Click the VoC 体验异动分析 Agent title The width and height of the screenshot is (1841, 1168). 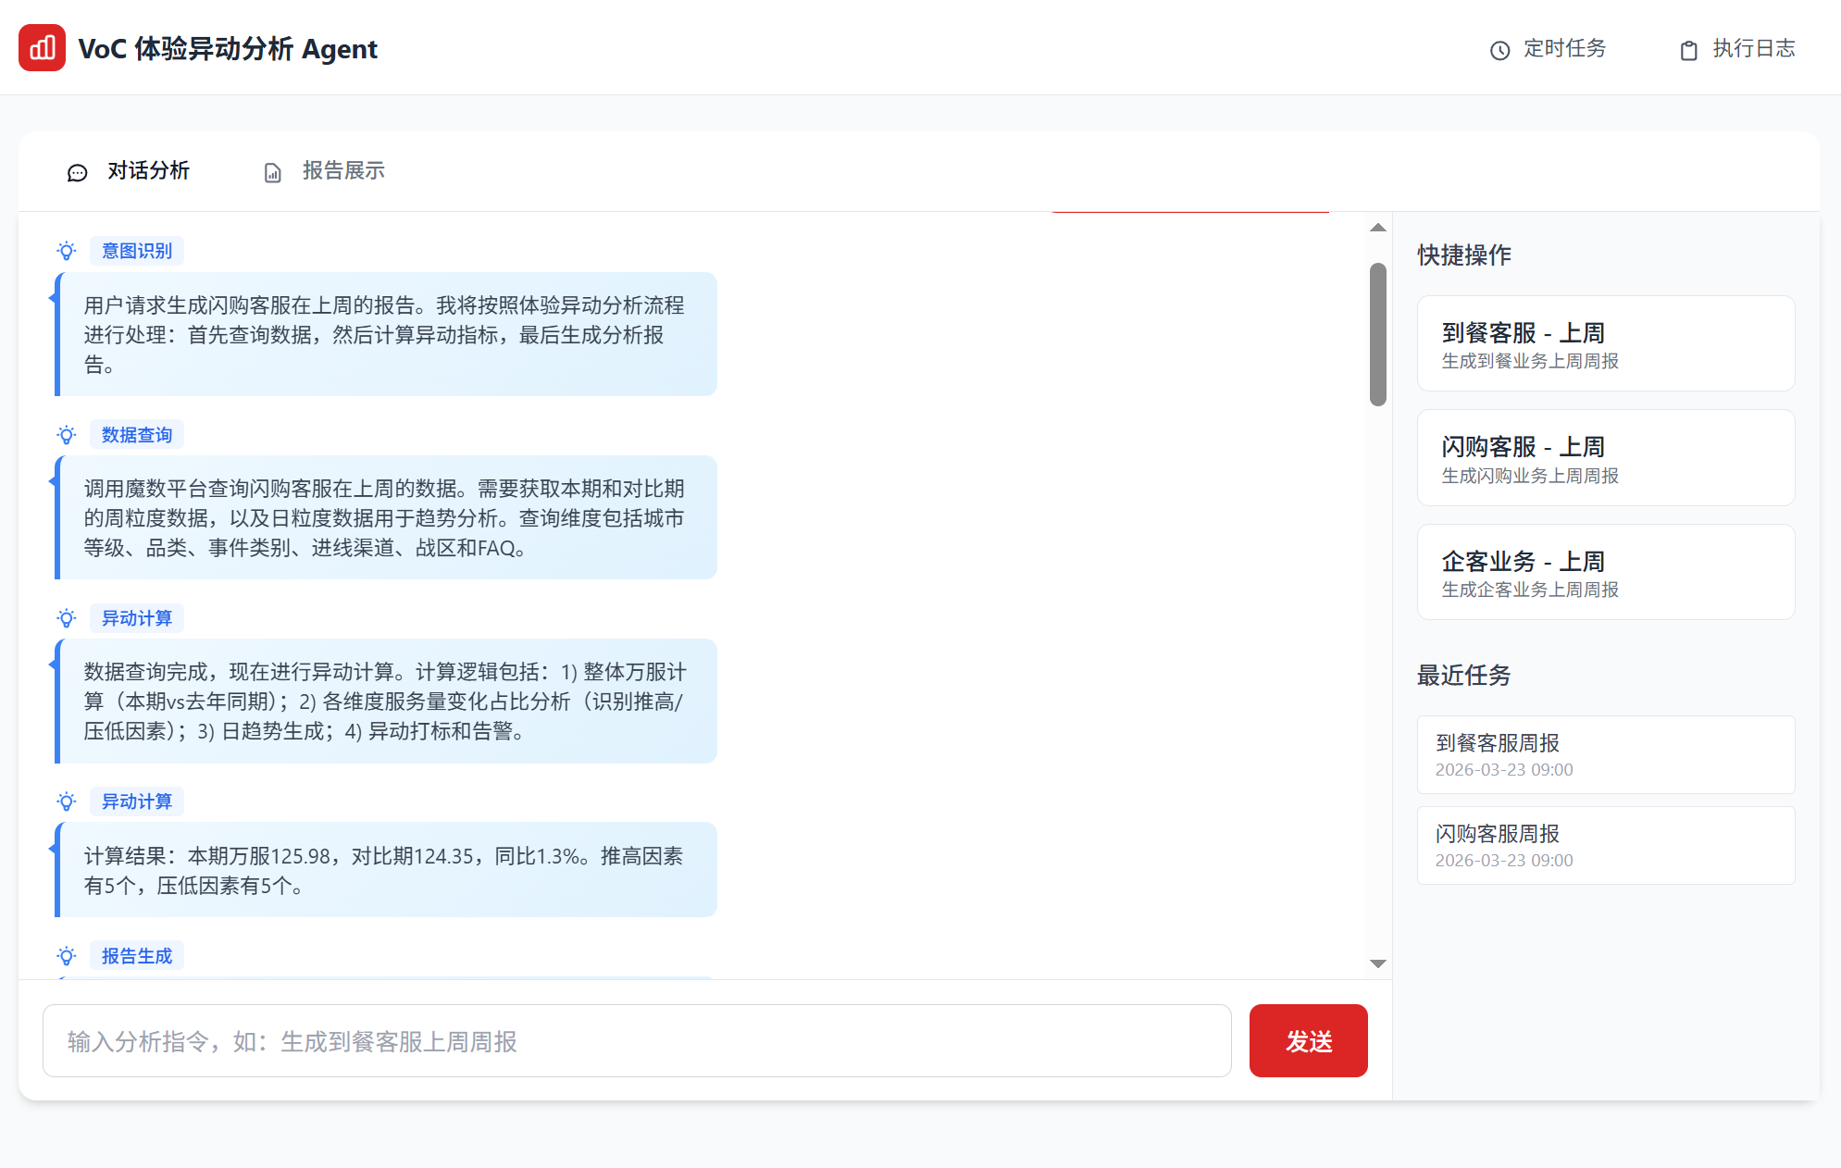click(228, 48)
